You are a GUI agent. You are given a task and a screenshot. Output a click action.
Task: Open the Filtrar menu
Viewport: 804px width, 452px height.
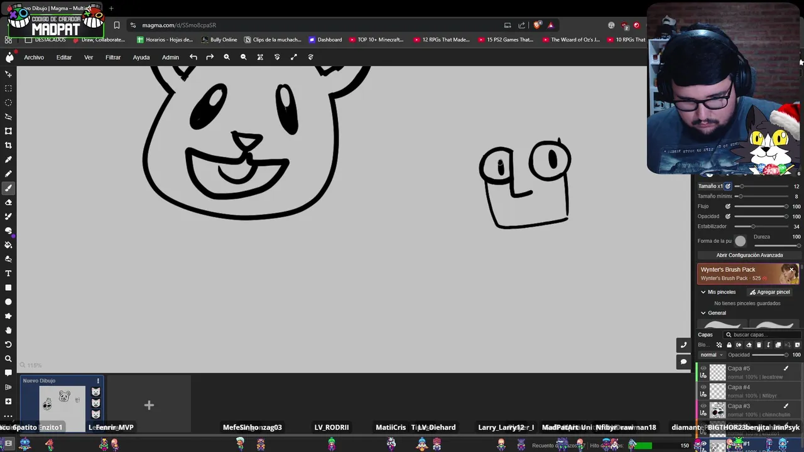click(113, 57)
